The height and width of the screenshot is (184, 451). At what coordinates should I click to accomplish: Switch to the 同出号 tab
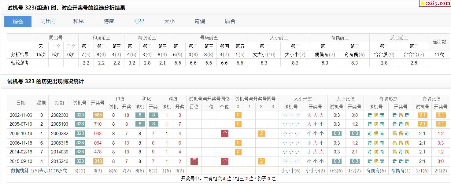[x=48, y=21]
